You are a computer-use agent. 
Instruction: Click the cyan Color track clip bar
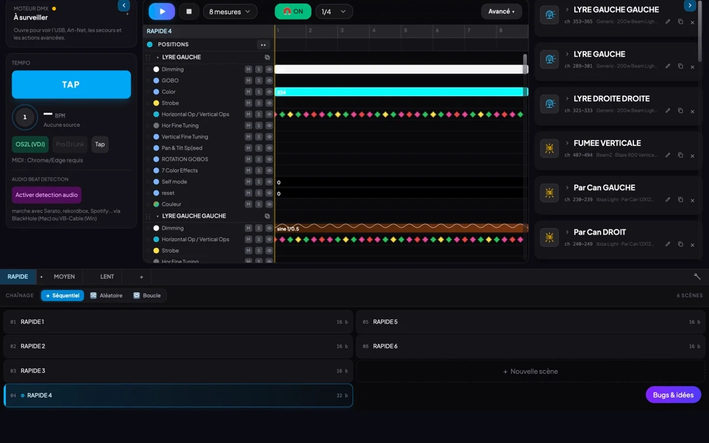tap(401, 92)
